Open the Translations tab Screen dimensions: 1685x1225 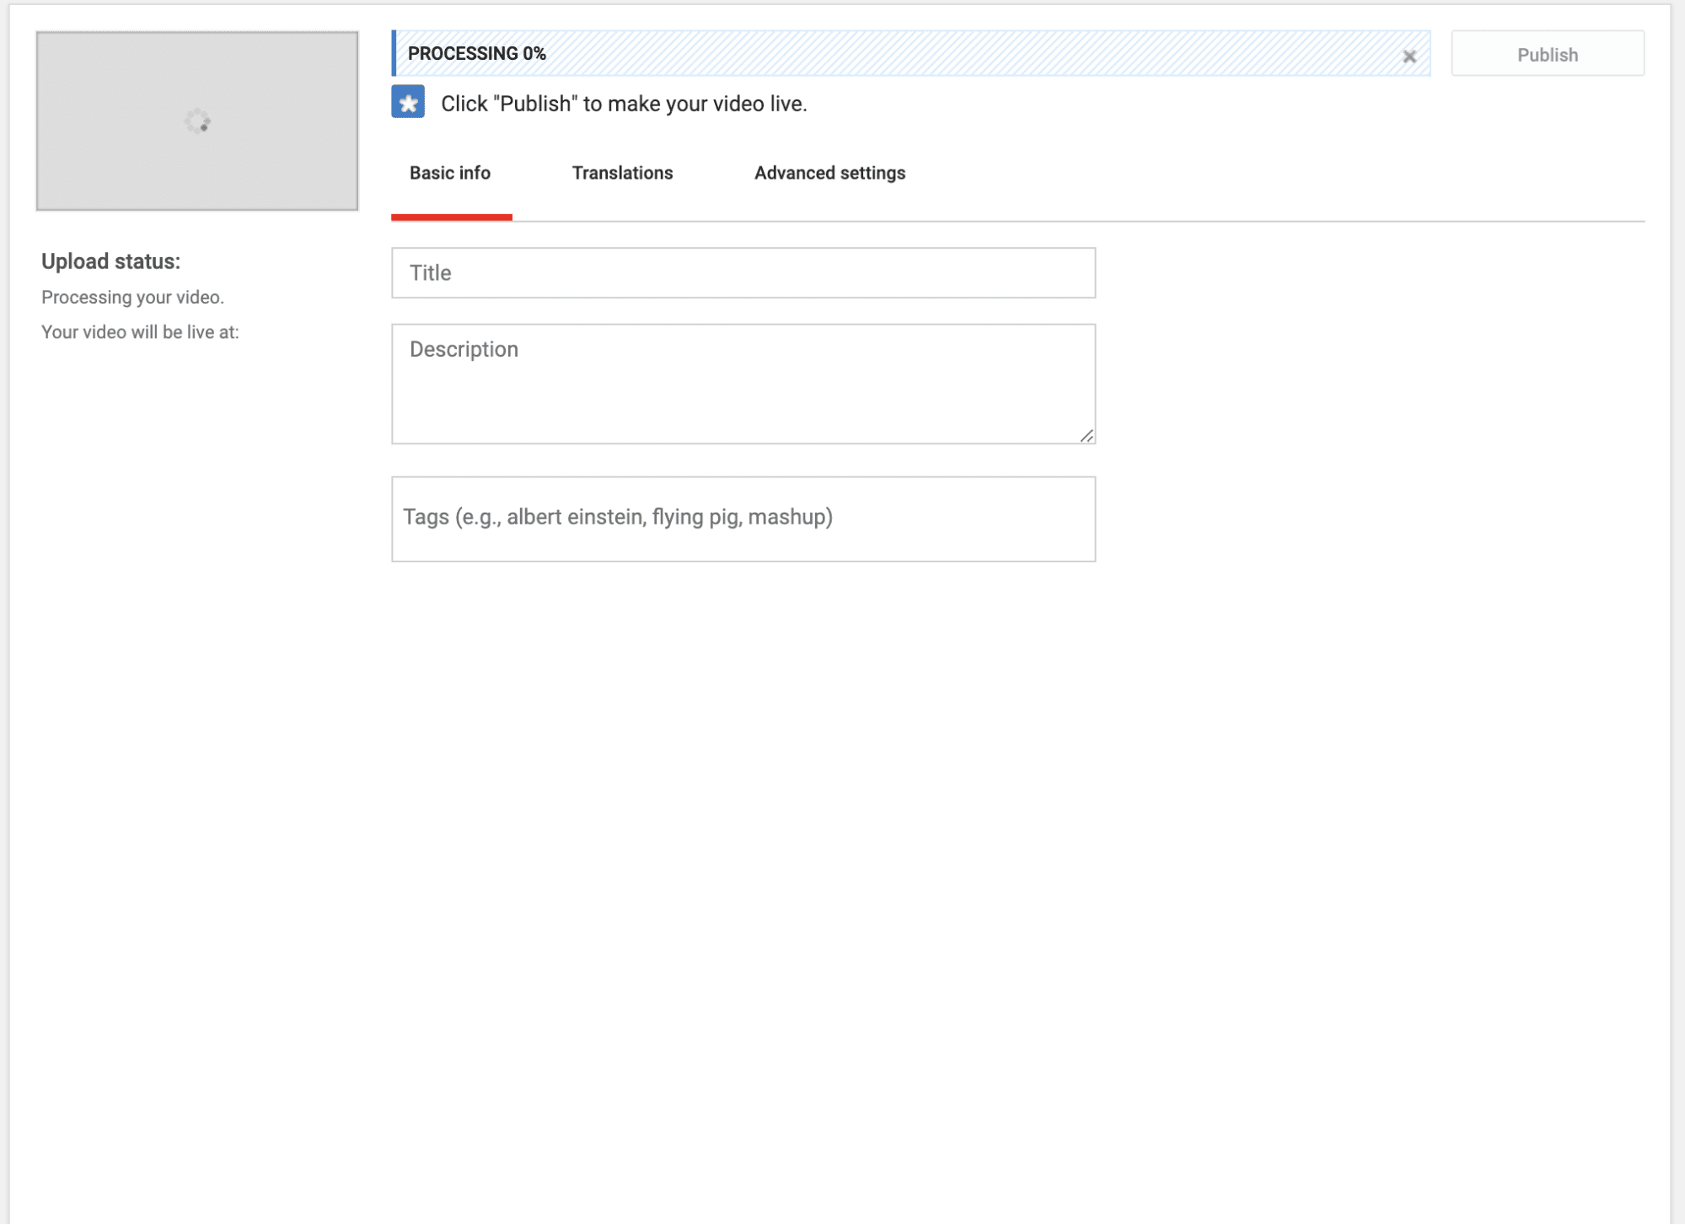[x=622, y=173]
